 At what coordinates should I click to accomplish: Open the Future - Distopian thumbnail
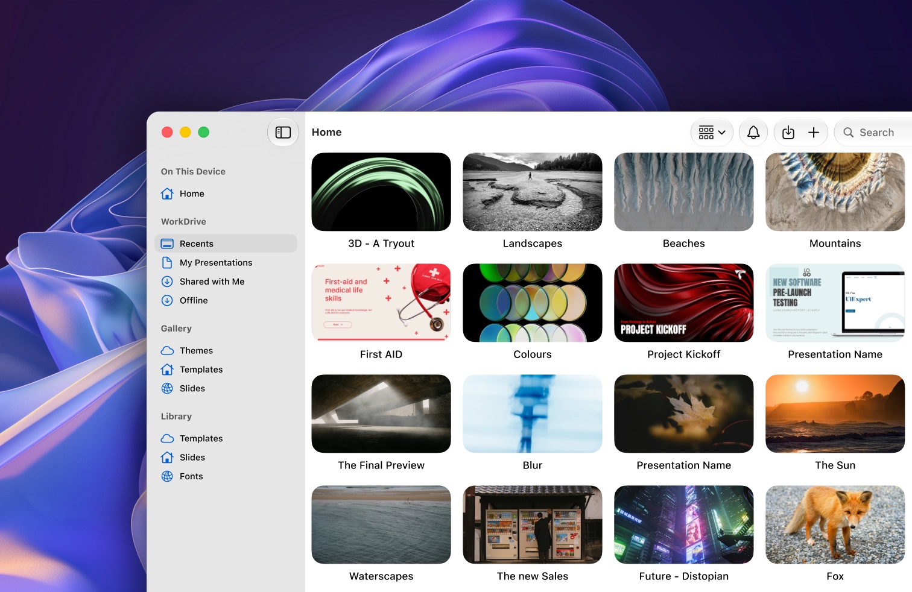[x=684, y=524]
